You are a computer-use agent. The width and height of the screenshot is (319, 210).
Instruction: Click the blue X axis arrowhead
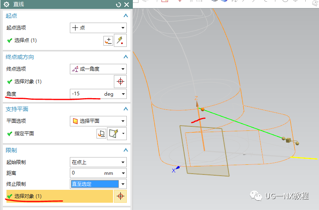tap(178, 168)
